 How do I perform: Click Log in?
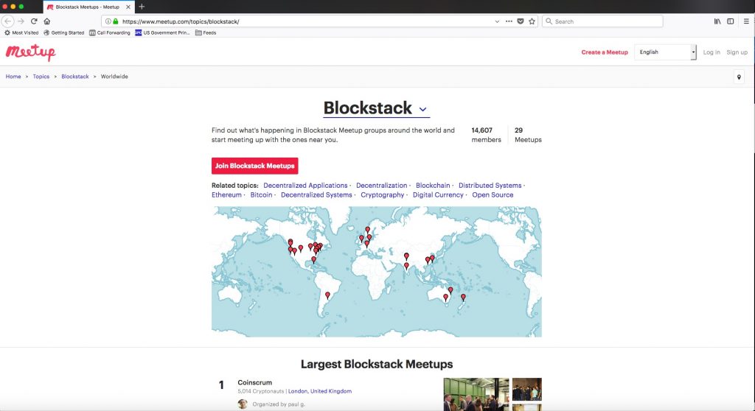(x=711, y=52)
